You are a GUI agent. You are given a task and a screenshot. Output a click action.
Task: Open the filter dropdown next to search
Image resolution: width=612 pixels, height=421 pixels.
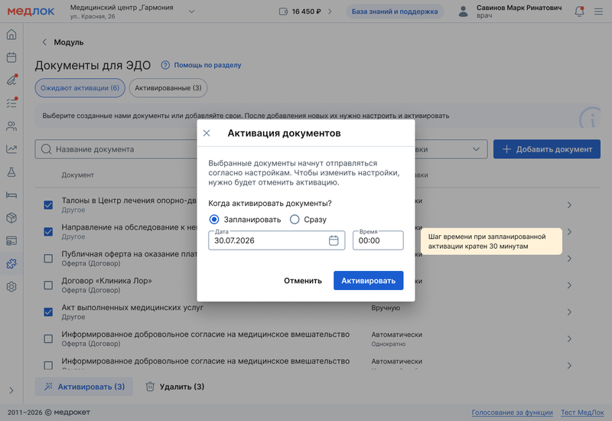point(476,149)
